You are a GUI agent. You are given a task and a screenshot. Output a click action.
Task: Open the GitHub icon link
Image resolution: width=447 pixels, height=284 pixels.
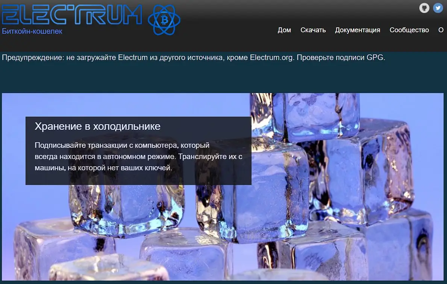424,8
